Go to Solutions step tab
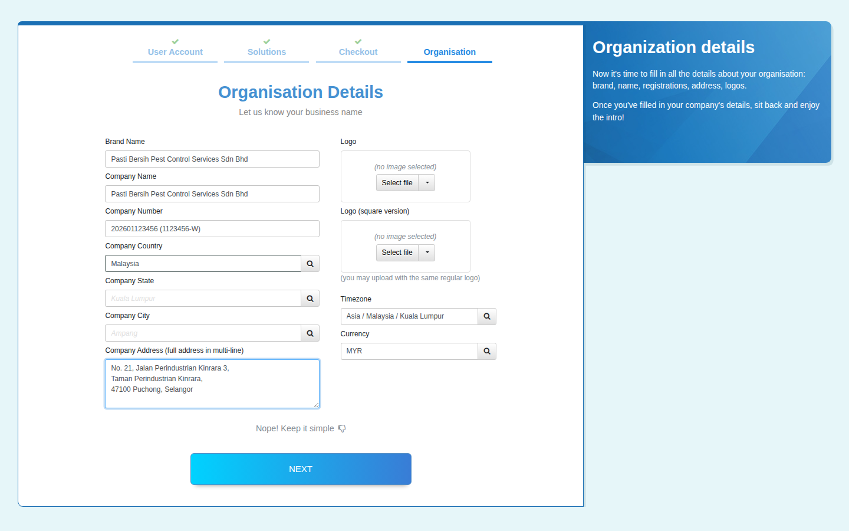The height and width of the screenshot is (531, 849). click(266, 52)
